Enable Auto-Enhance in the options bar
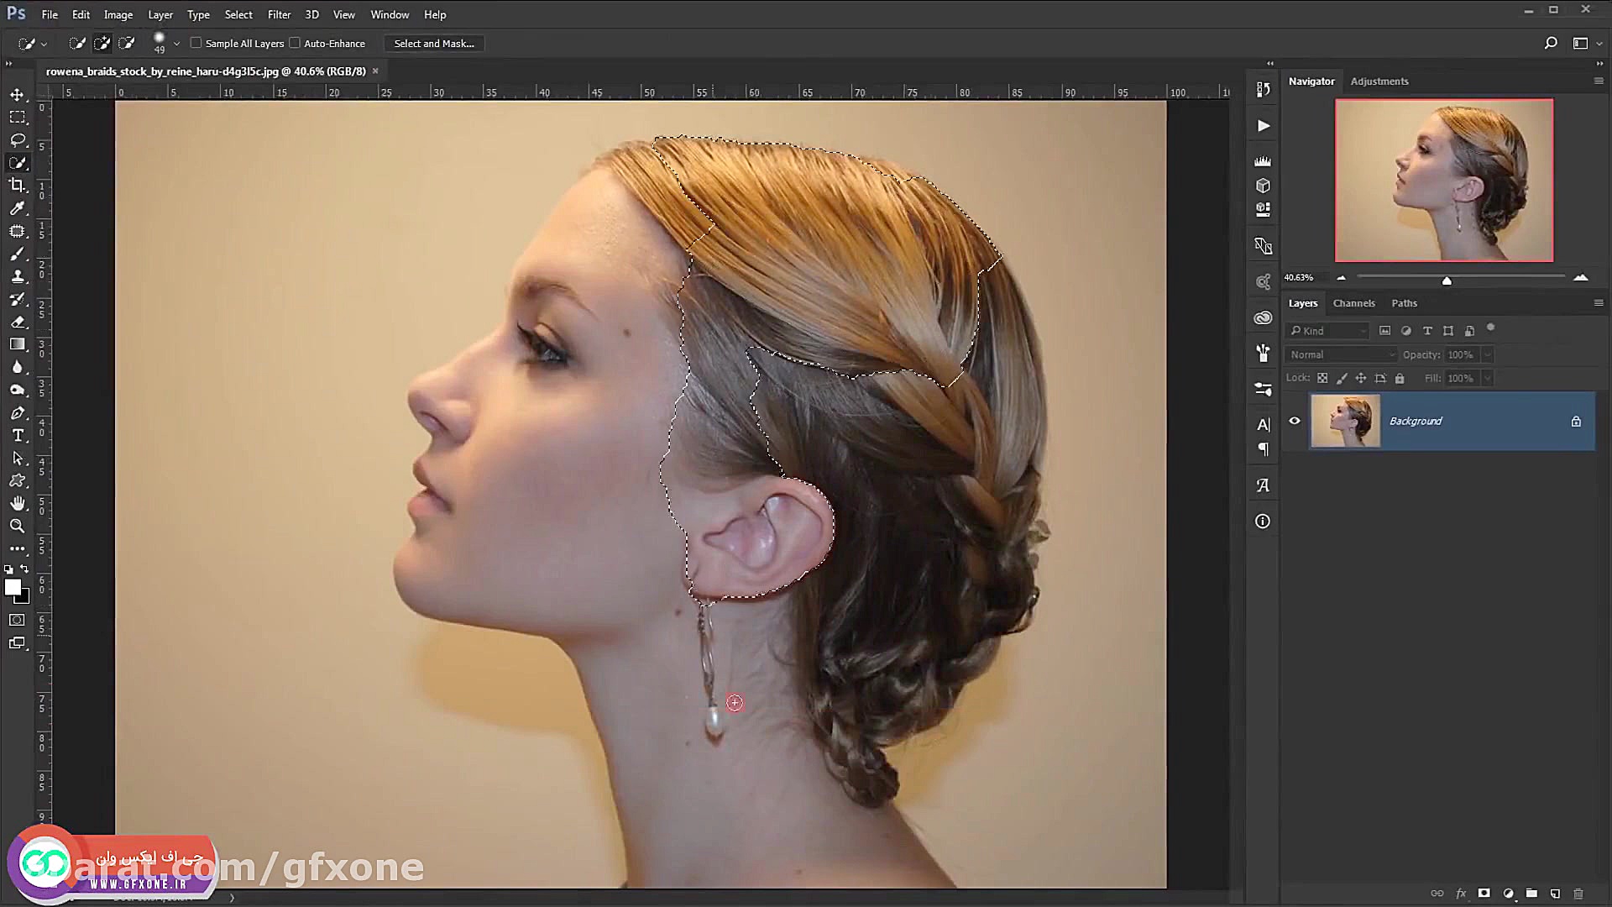Screen dimensions: 1612x907 pyautogui.click(x=296, y=43)
